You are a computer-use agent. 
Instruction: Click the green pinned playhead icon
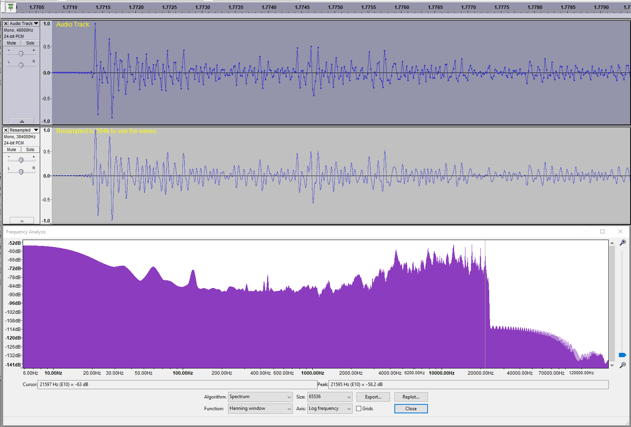coord(11,7)
